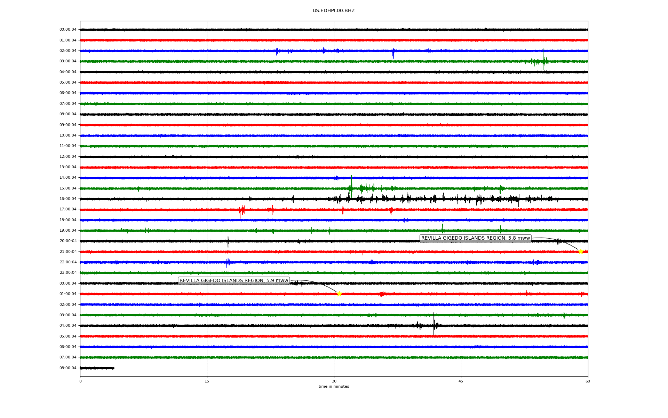Select the 'REVILLA GIGEDO ISLANDS REGION, 5.9 mww' label
668x418 pixels.
[x=234, y=281]
